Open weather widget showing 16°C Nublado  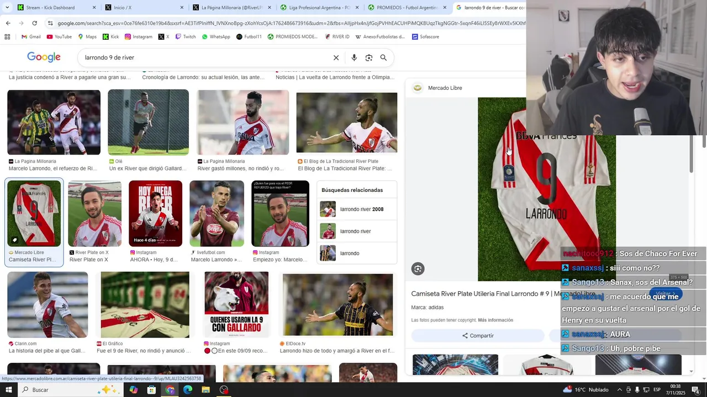(585, 390)
